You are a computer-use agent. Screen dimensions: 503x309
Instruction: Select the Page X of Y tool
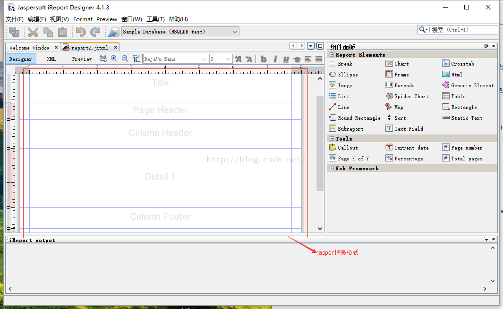point(349,159)
